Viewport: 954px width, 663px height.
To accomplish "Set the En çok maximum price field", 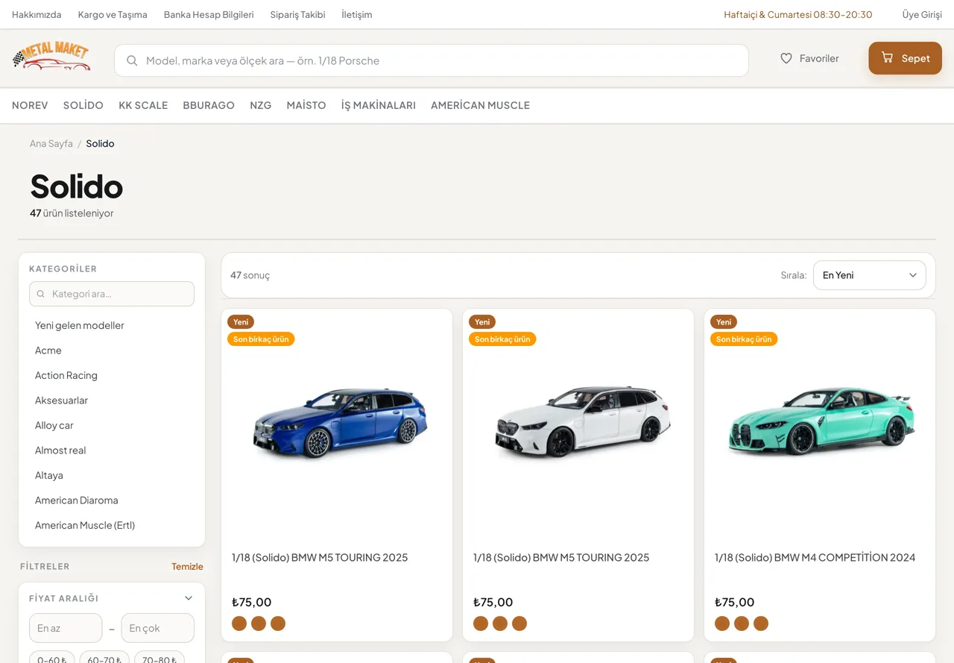I will click(157, 628).
